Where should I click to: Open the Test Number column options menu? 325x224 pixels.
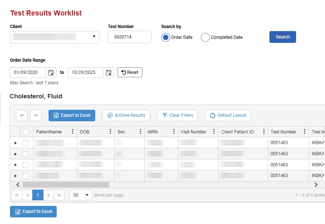click(305, 132)
